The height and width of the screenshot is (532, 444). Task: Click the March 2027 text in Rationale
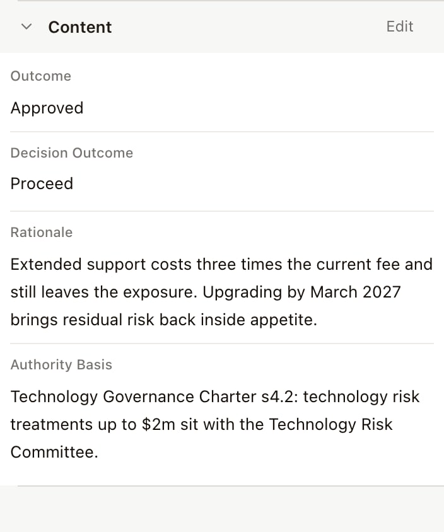356,292
